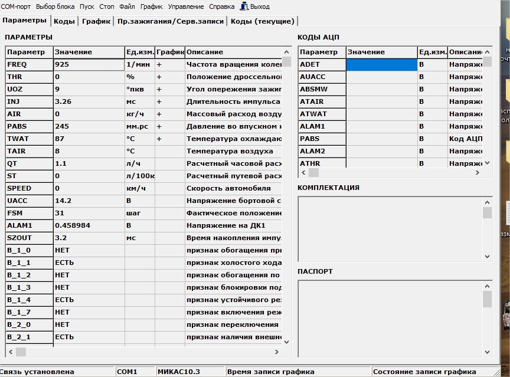This screenshot has width=510, height=377.
Task: Open the Выбор блока menu
Action: pos(55,6)
